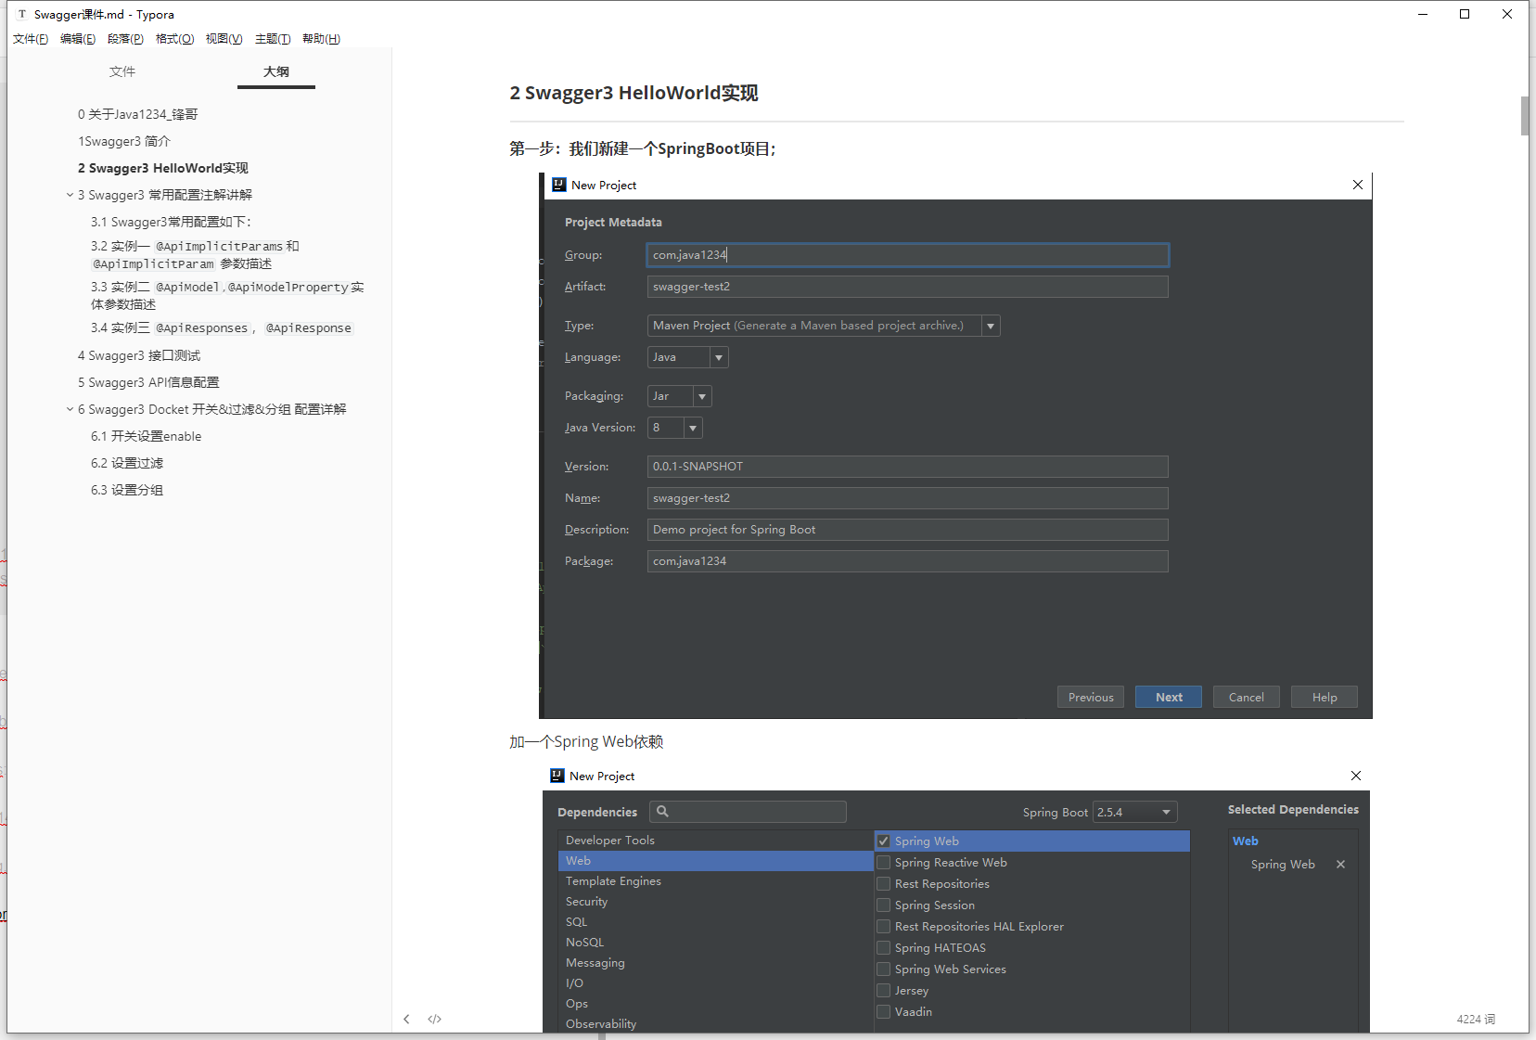Open the 格式 menu
This screenshot has width=1536, height=1040.
(x=174, y=39)
